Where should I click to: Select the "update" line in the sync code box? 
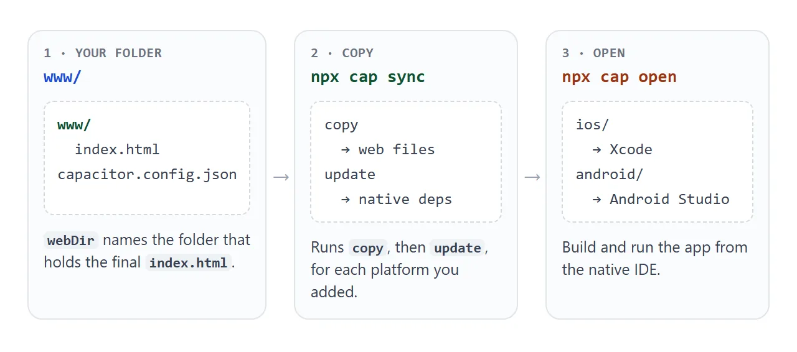pos(350,175)
